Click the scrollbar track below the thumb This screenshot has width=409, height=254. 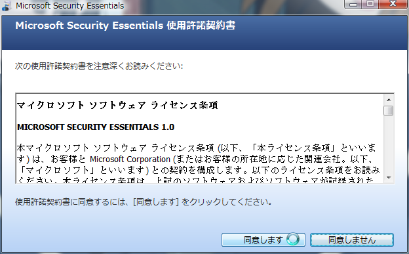pyautogui.click(x=389, y=144)
